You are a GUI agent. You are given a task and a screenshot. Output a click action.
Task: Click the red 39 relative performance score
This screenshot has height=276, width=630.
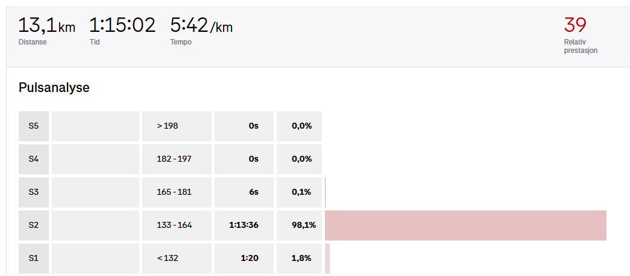pyautogui.click(x=575, y=25)
